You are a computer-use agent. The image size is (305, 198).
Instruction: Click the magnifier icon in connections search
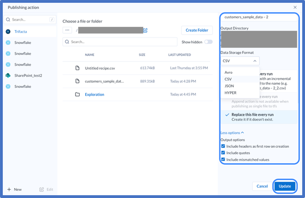point(8,19)
